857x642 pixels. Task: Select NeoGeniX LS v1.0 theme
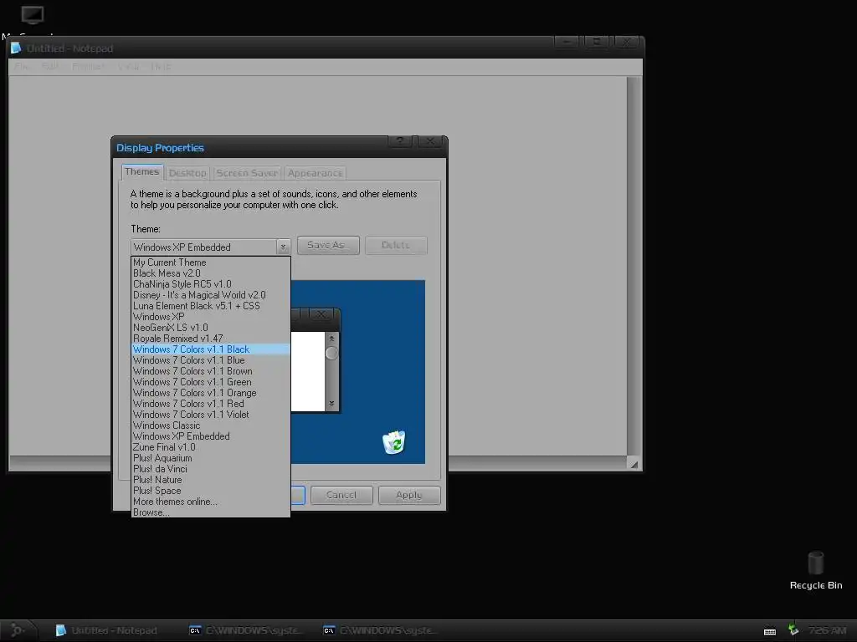210,328
